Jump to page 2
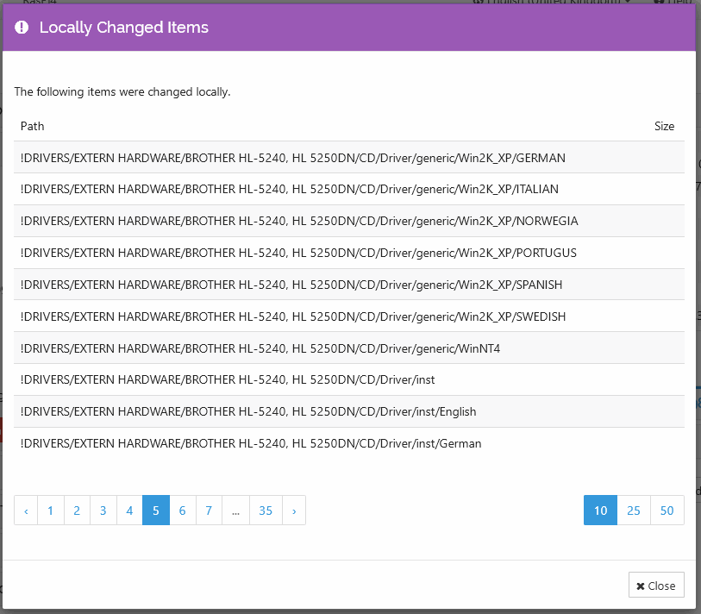The image size is (701, 614). (x=77, y=511)
